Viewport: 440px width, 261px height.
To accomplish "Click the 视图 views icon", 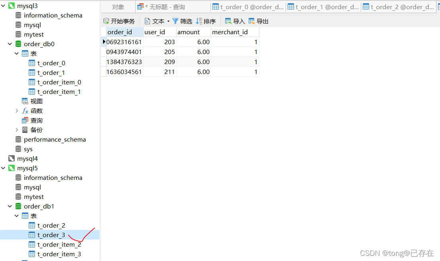I will tap(25, 101).
